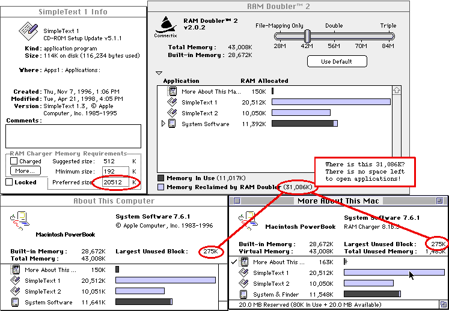
Task: Click 'Total Memory' value 43,008K in RAM Doubler
Action: [x=240, y=47]
